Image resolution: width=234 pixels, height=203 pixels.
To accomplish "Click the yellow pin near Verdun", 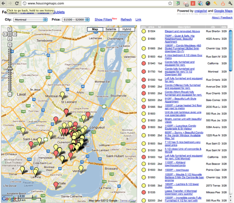I will [81, 169].
